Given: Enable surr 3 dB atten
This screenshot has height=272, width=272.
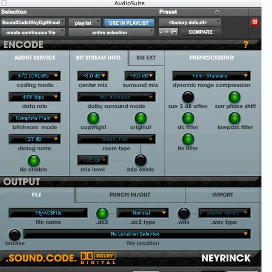Looking at the screenshot, I should coord(188,97).
